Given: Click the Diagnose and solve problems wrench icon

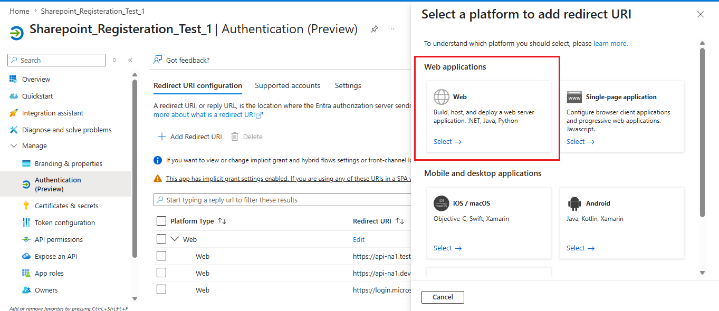Looking at the screenshot, I should pyautogui.click(x=13, y=130).
